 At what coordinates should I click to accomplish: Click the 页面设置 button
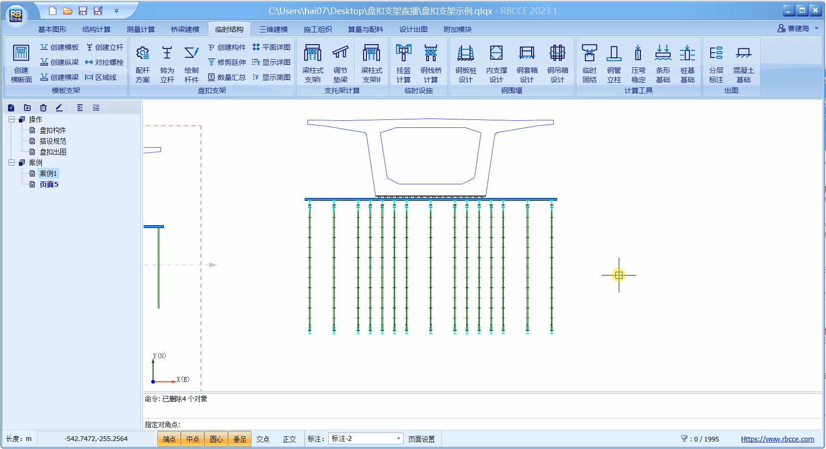[x=421, y=439]
